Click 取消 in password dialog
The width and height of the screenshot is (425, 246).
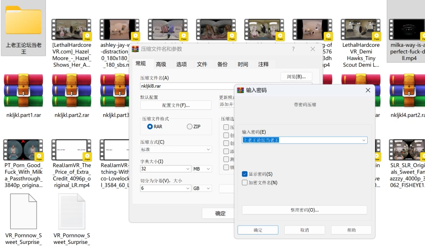coord(304,230)
